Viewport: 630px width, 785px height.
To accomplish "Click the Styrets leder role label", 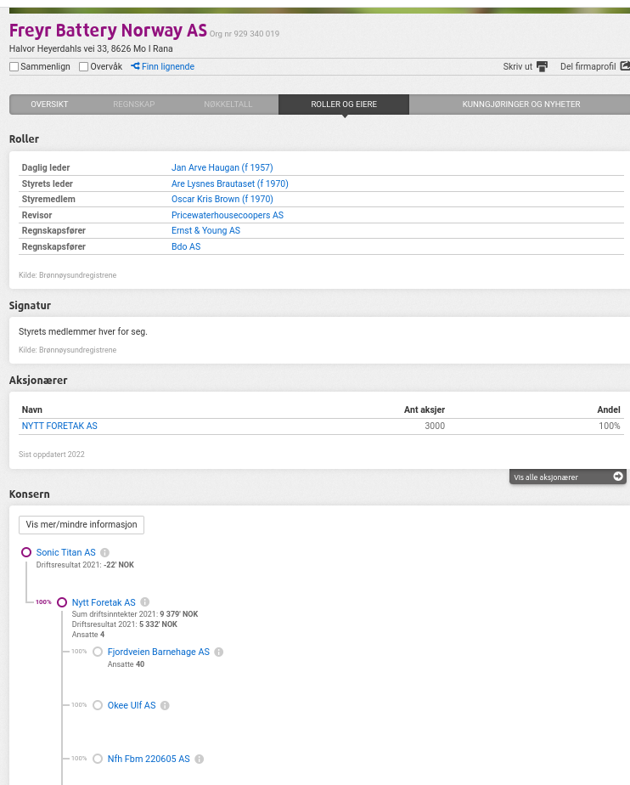I will coord(47,184).
